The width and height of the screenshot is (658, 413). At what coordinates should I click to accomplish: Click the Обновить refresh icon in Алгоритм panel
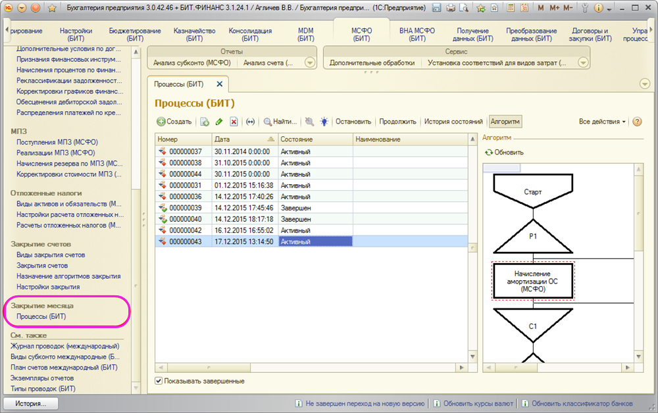coord(488,152)
